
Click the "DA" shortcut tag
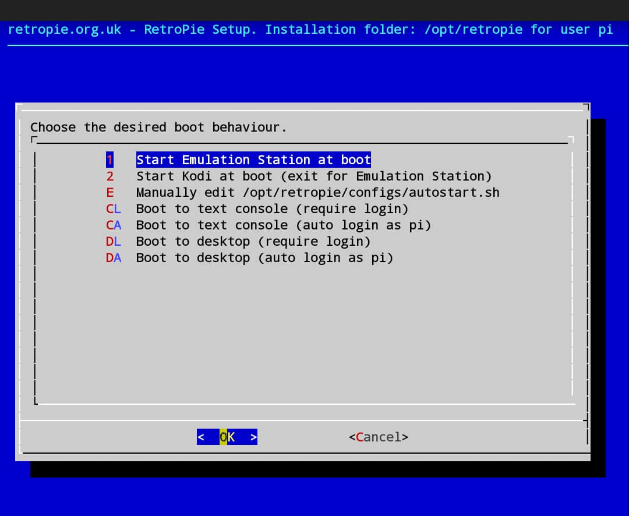tap(114, 257)
